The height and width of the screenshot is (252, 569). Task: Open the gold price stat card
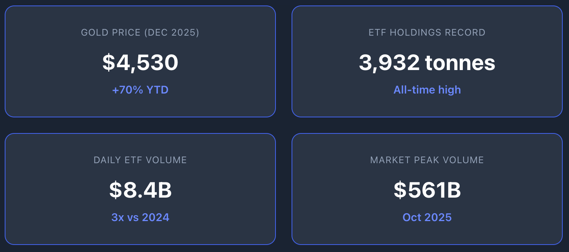[140, 61]
